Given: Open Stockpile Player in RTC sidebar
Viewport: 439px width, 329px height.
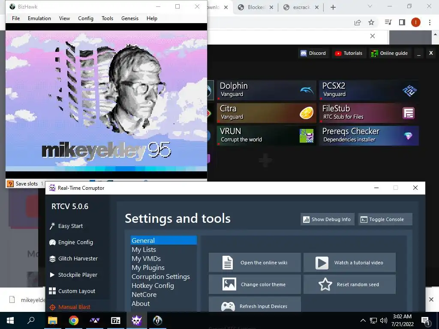Looking at the screenshot, I should (78, 275).
